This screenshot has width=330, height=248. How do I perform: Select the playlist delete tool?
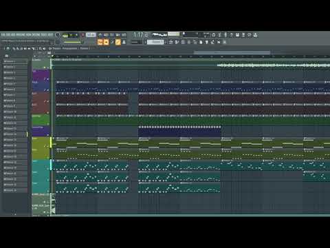point(21,48)
